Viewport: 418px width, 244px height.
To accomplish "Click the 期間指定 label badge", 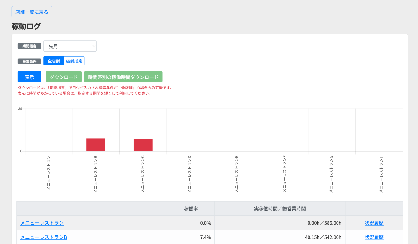I will pyautogui.click(x=29, y=46).
